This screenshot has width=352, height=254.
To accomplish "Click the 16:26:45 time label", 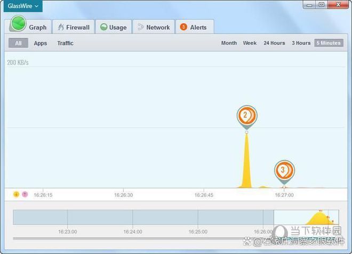I will click(x=204, y=195).
